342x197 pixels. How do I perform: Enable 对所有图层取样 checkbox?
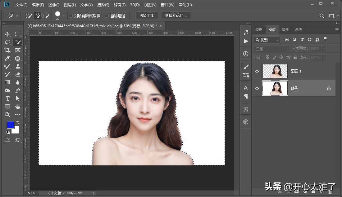[71, 16]
